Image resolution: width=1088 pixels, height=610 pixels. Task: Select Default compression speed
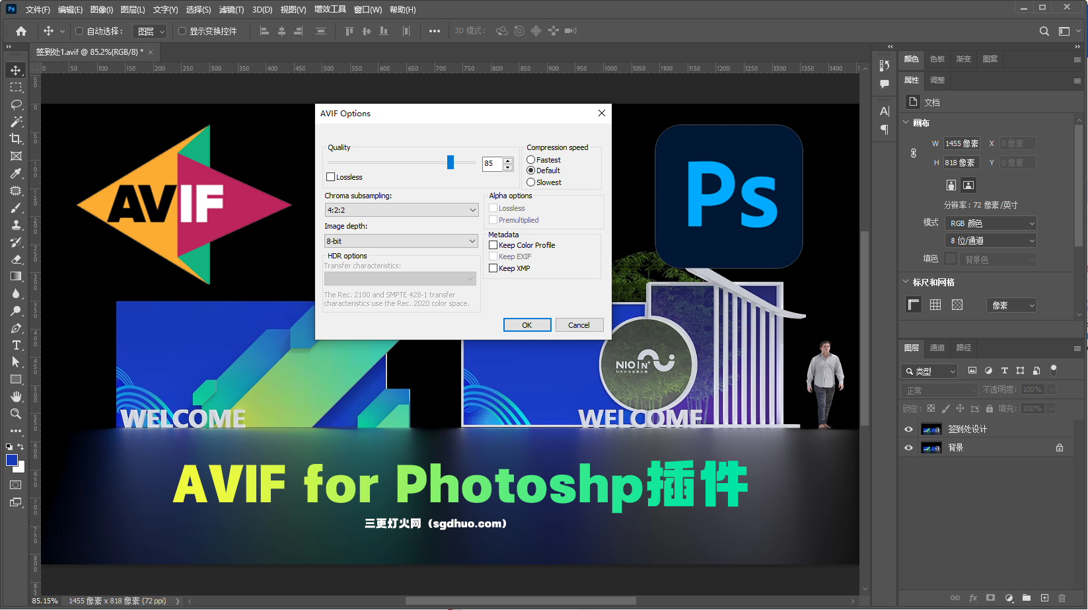click(x=530, y=171)
